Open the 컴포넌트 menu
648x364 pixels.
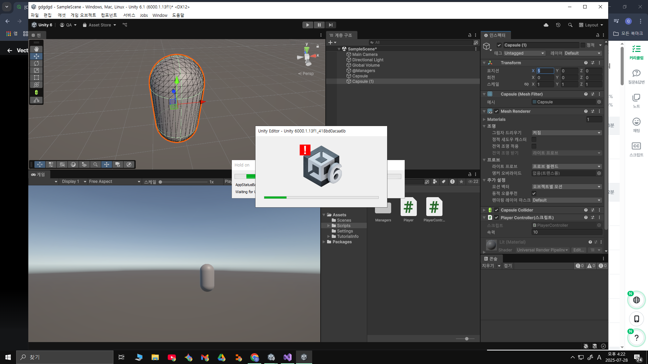tap(109, 15)
